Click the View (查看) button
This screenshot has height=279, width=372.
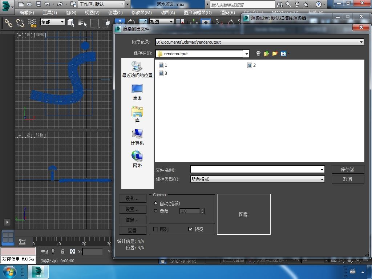132,230
